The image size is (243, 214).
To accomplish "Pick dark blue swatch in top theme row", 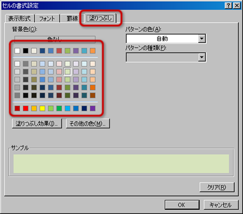I will click(42, 51).
